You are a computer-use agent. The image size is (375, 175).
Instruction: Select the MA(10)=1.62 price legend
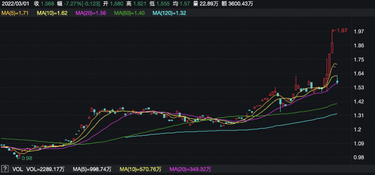coord(52,14)
